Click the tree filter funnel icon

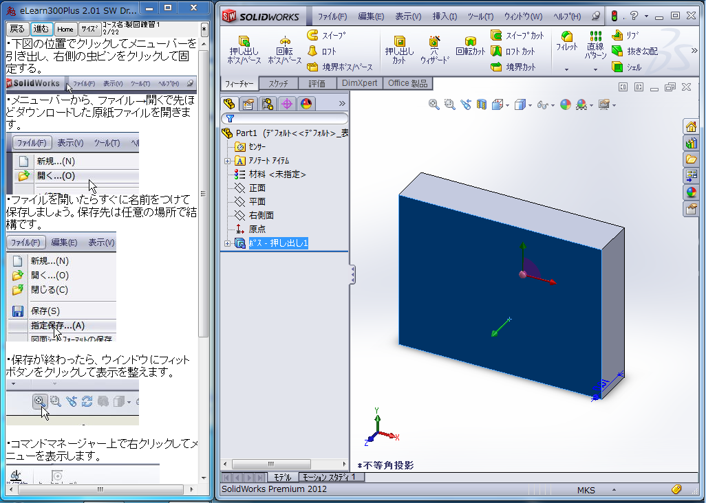pyautogui.click(x=230, y=119)
